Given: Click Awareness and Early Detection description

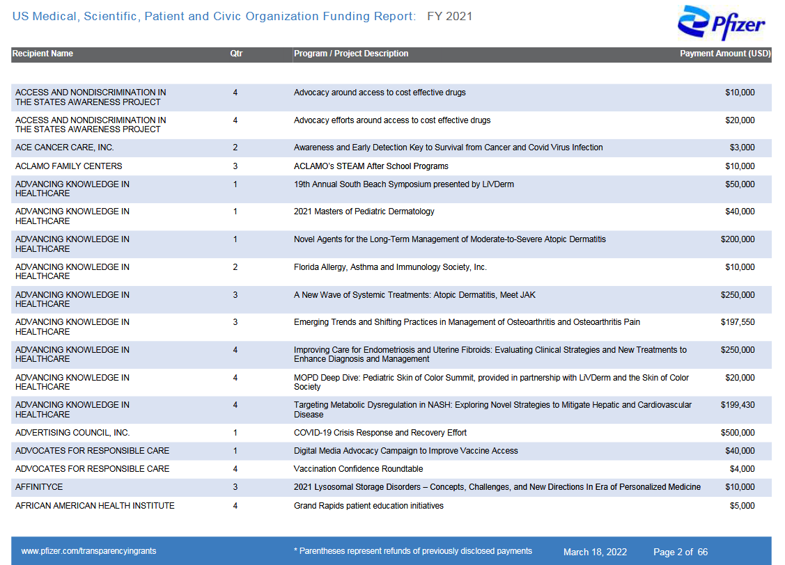Looking at the screenshot, I should [x=448, y=148].
